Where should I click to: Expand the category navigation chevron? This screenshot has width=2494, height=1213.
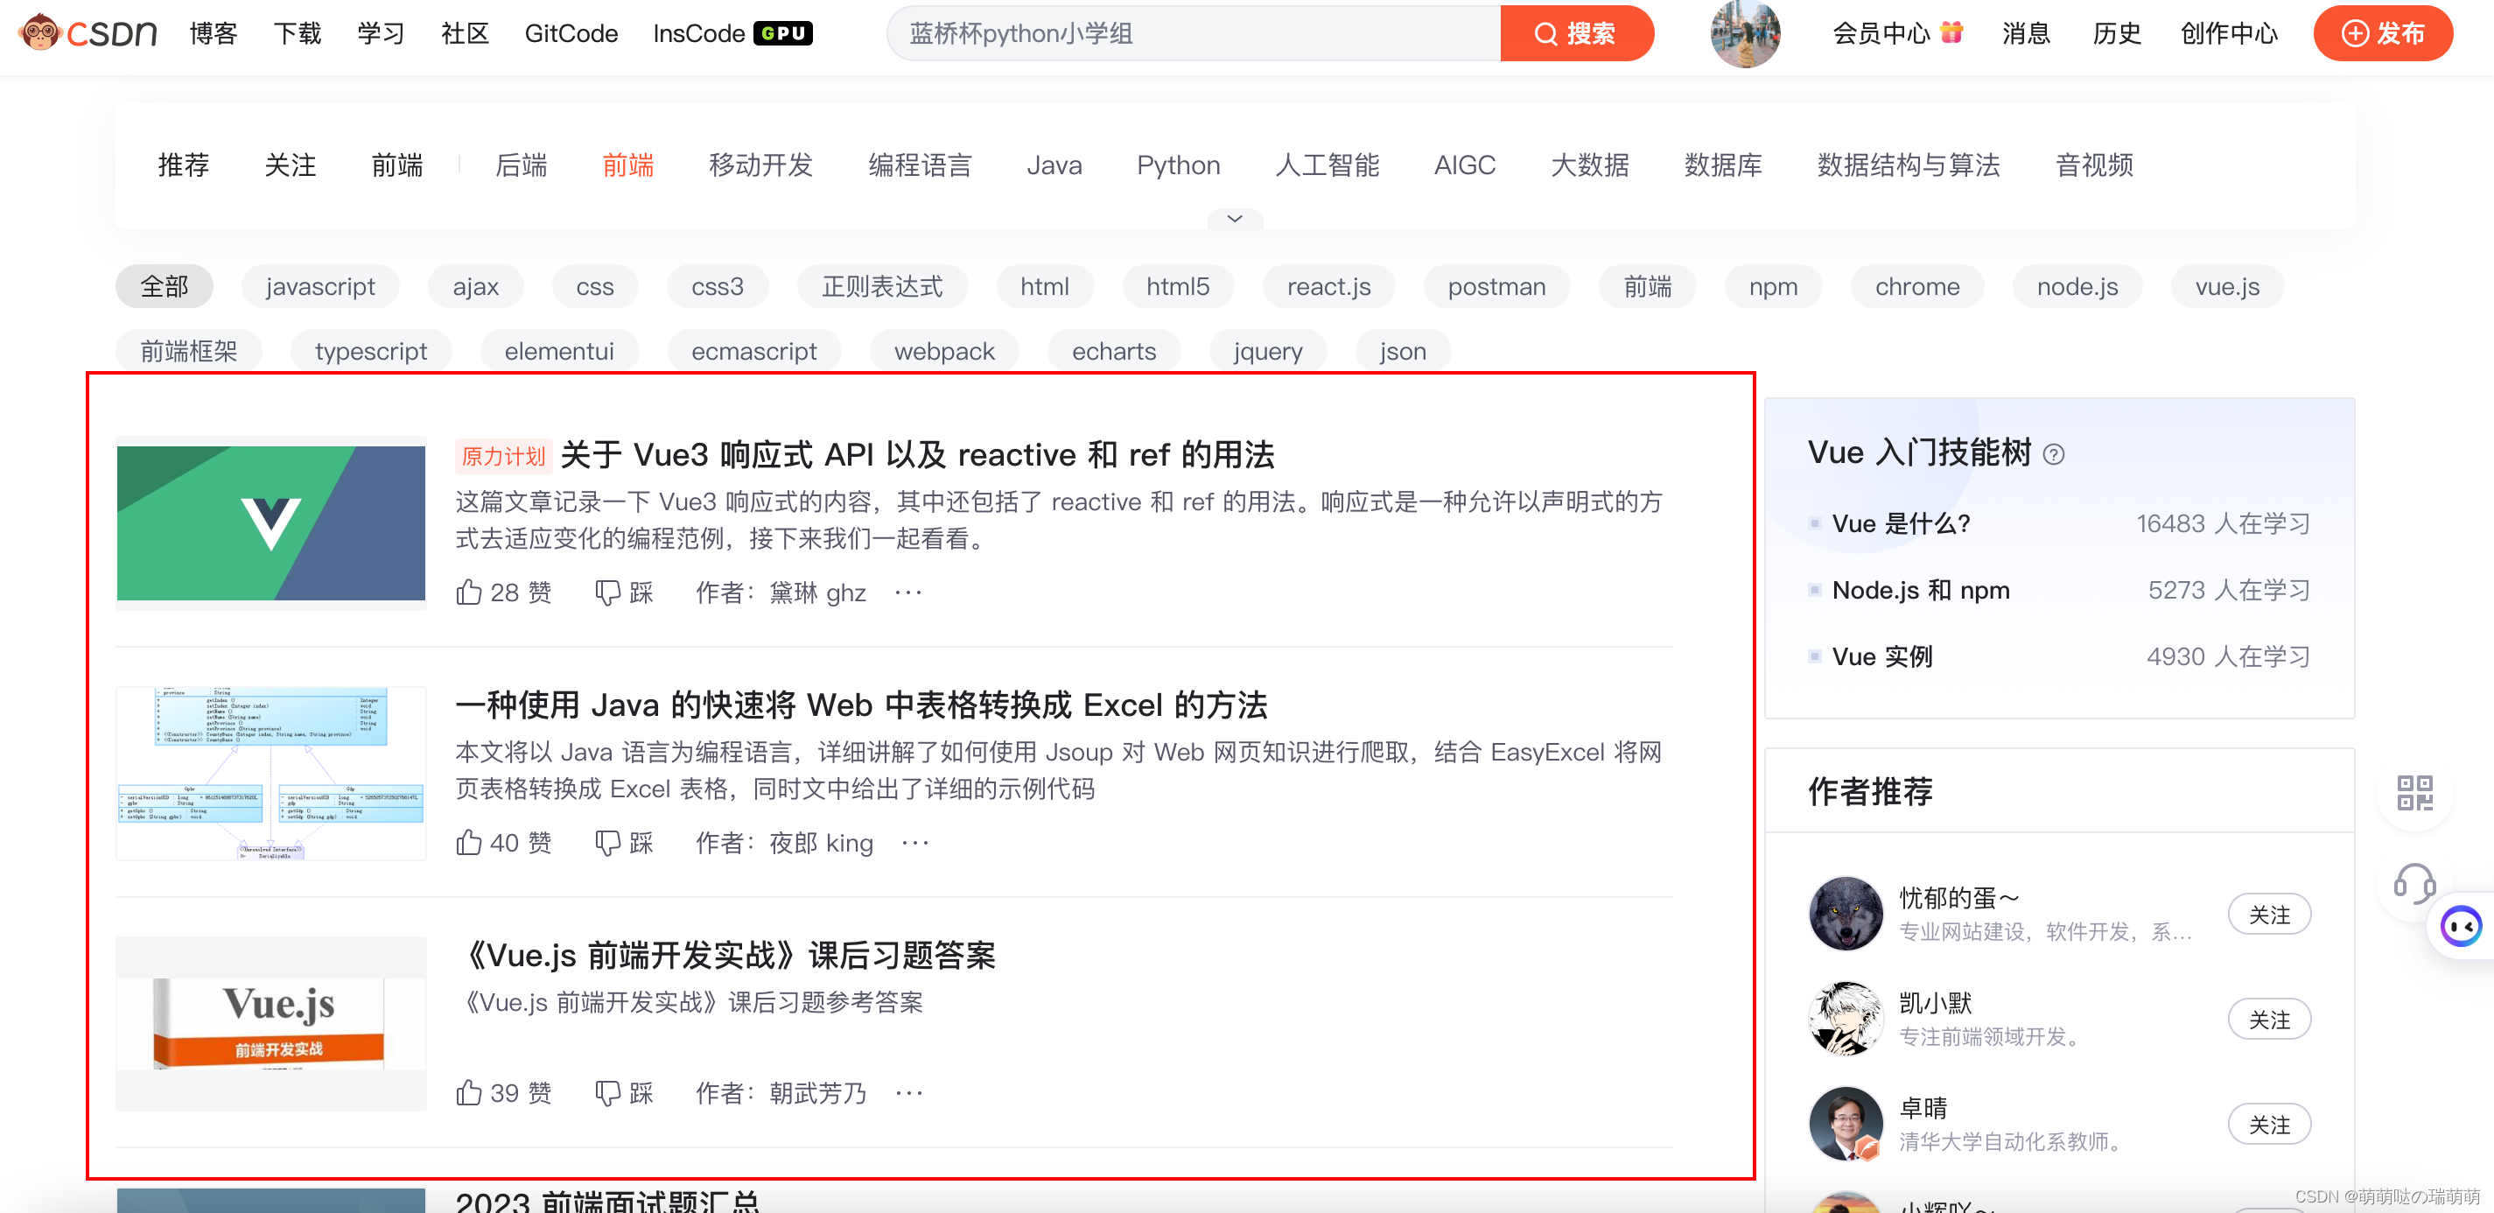point(1235,219)
